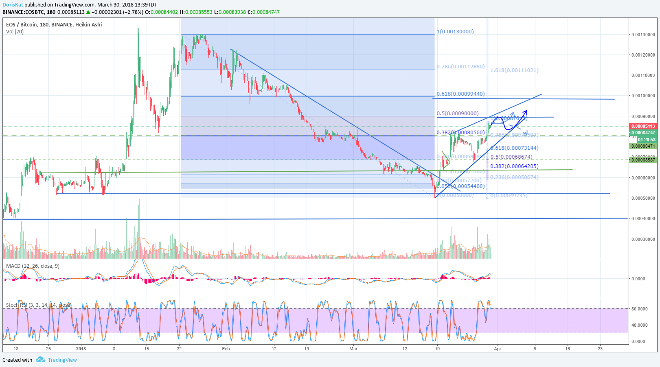Click the MACD (12, 26, close, 9) label
This screenshot has height=367, width=660.
[33, 266]
